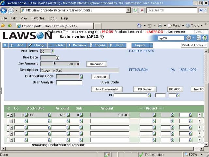Click the Lawson help question mark icon
This screenshot has height=157, width=209.
tap(205, 38)
